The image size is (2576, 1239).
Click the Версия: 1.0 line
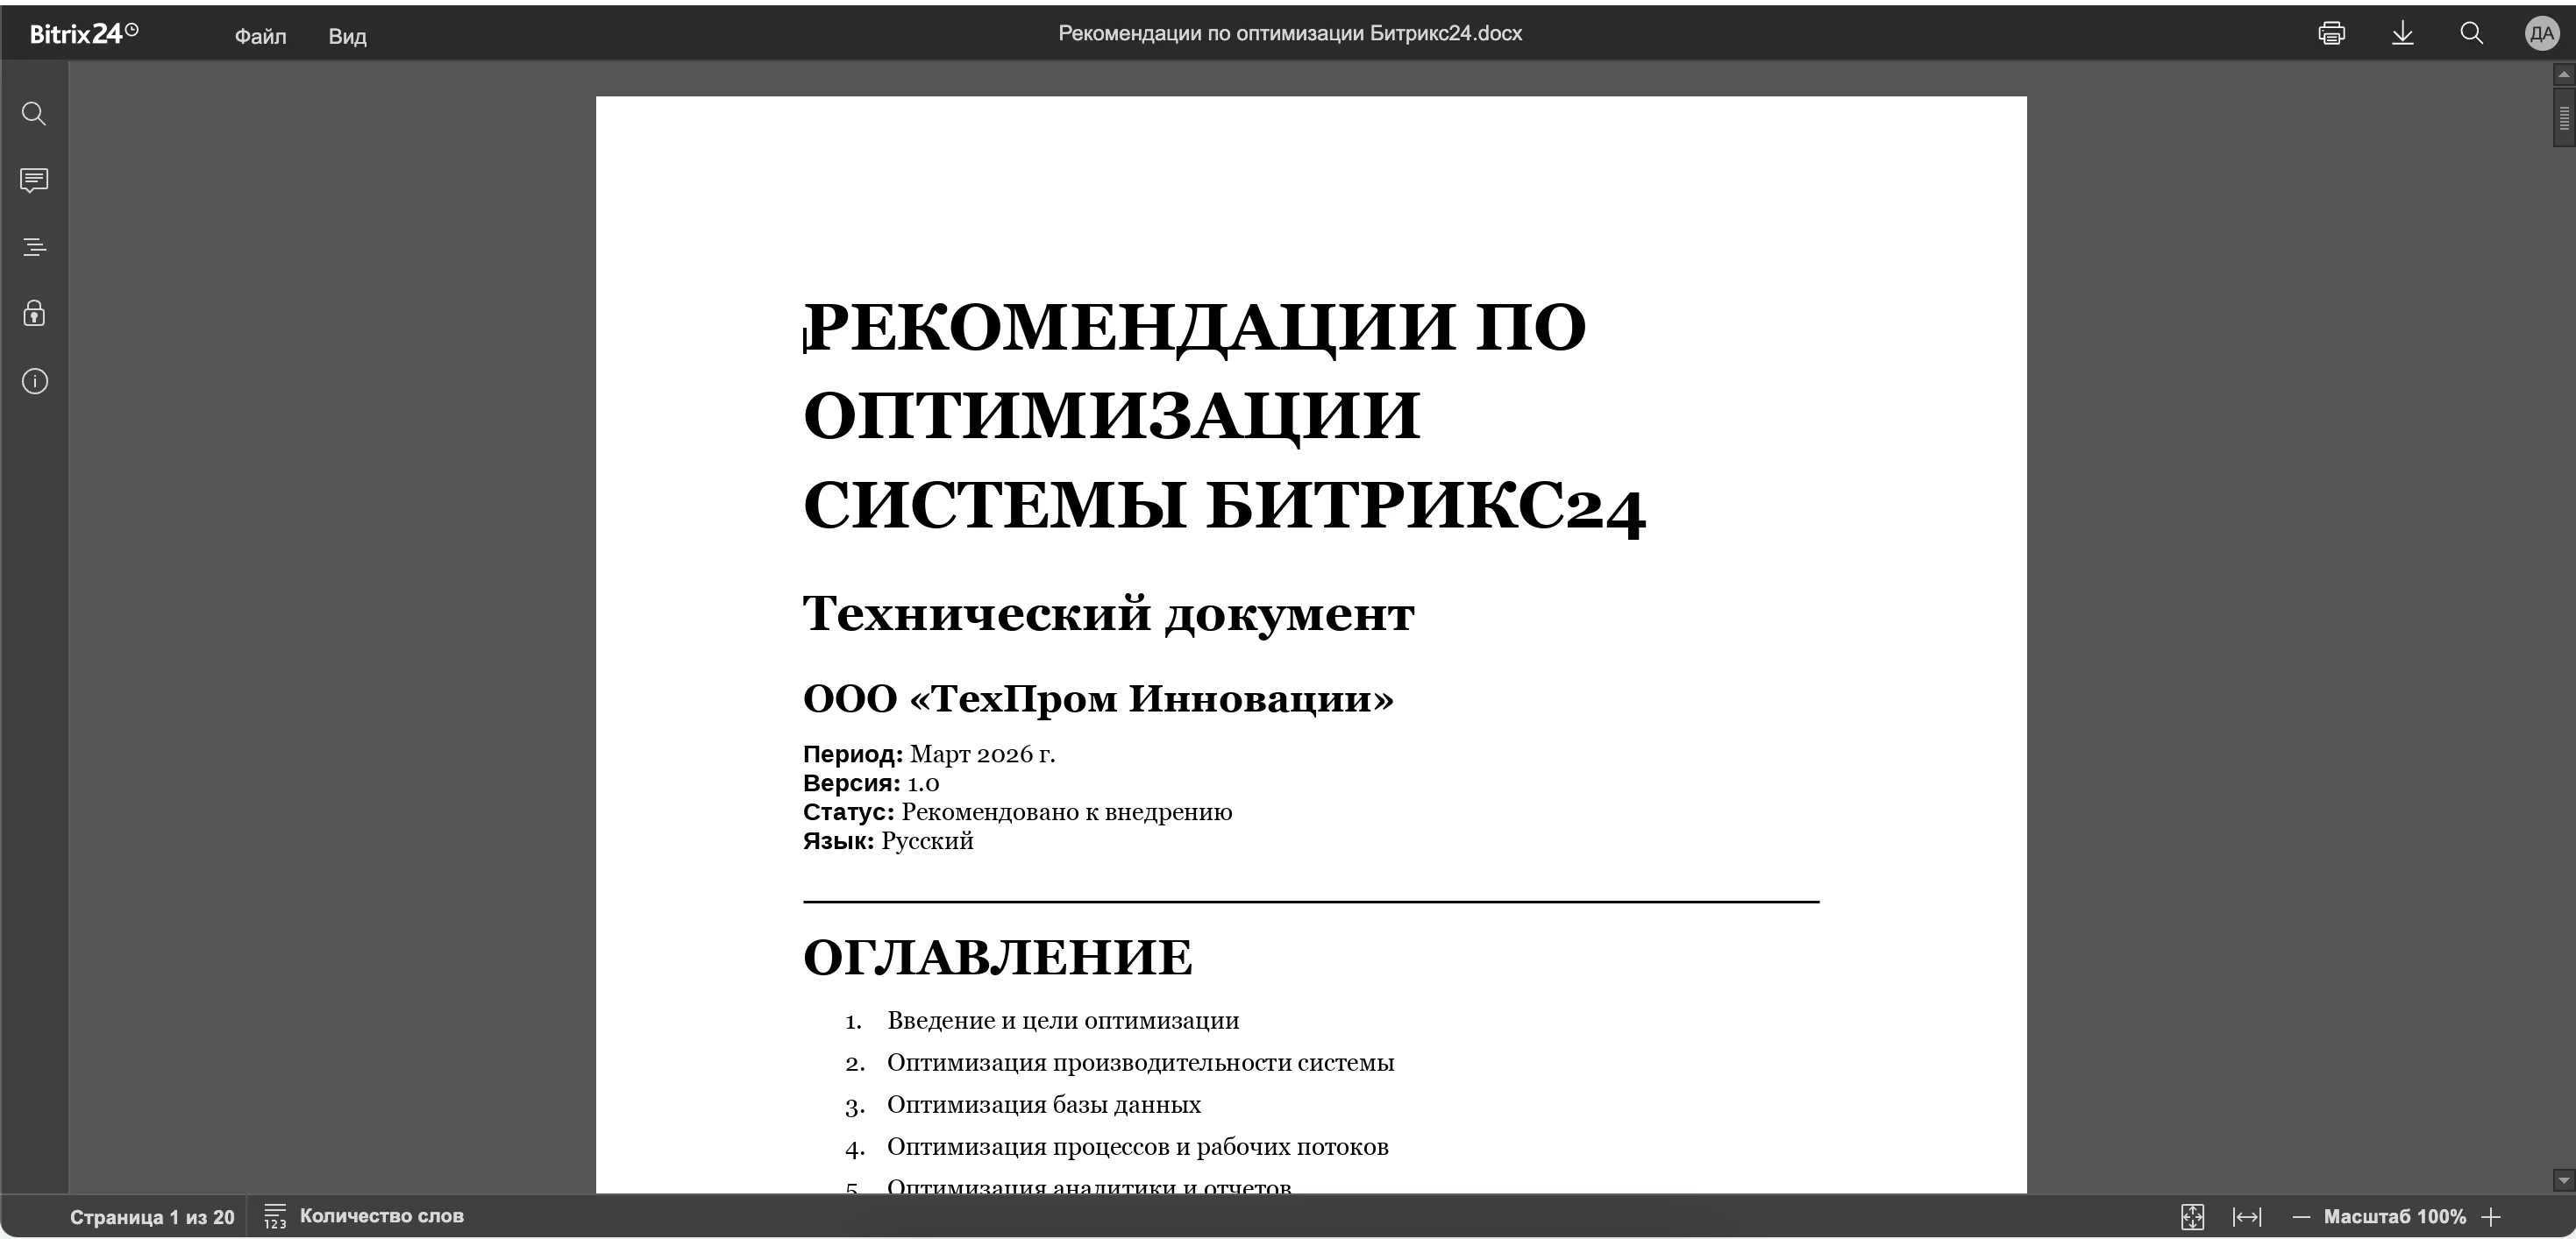(x=871, y=783)
